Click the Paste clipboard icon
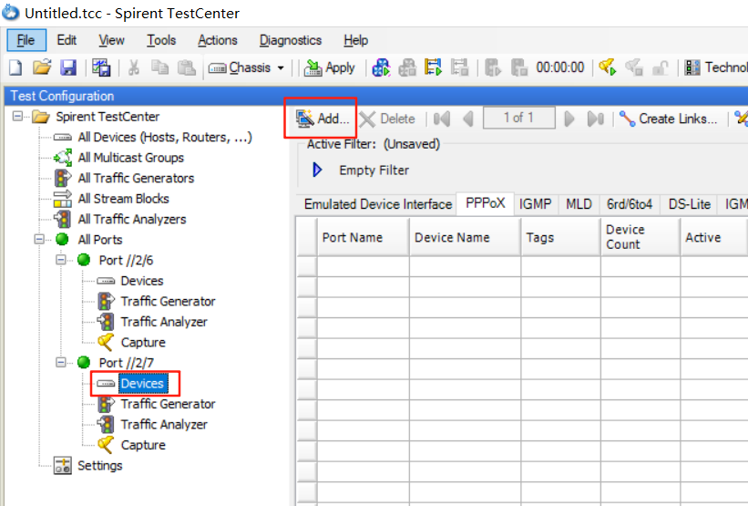748x506 pixels. [187, 67]
